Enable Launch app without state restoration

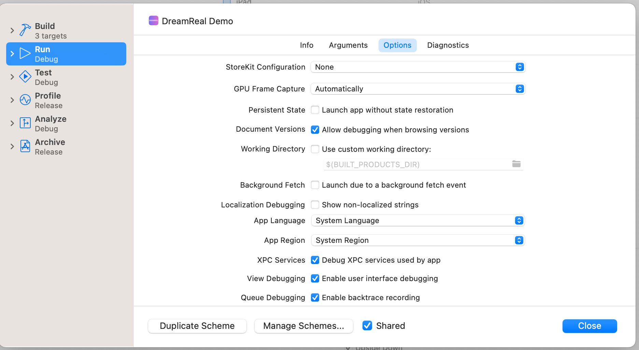click(x=315, y=110)
